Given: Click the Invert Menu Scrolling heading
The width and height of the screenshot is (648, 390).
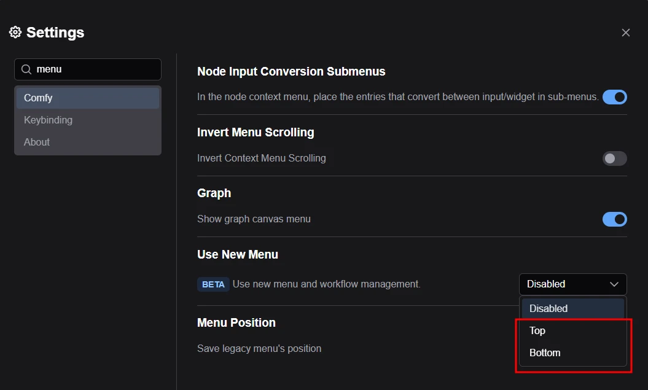Looking at the screenshot, I should (256, 133).
